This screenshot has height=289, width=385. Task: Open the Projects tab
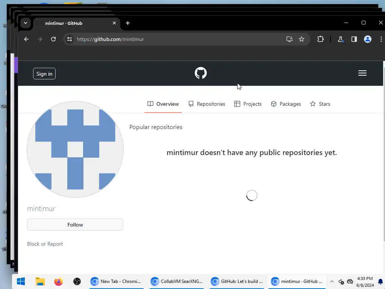click(248, 104)
